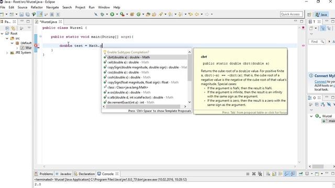Open the Navigate menu
The height and width of the screenshot is (188, 335).
pyautogui.click(x=52, y=7)
